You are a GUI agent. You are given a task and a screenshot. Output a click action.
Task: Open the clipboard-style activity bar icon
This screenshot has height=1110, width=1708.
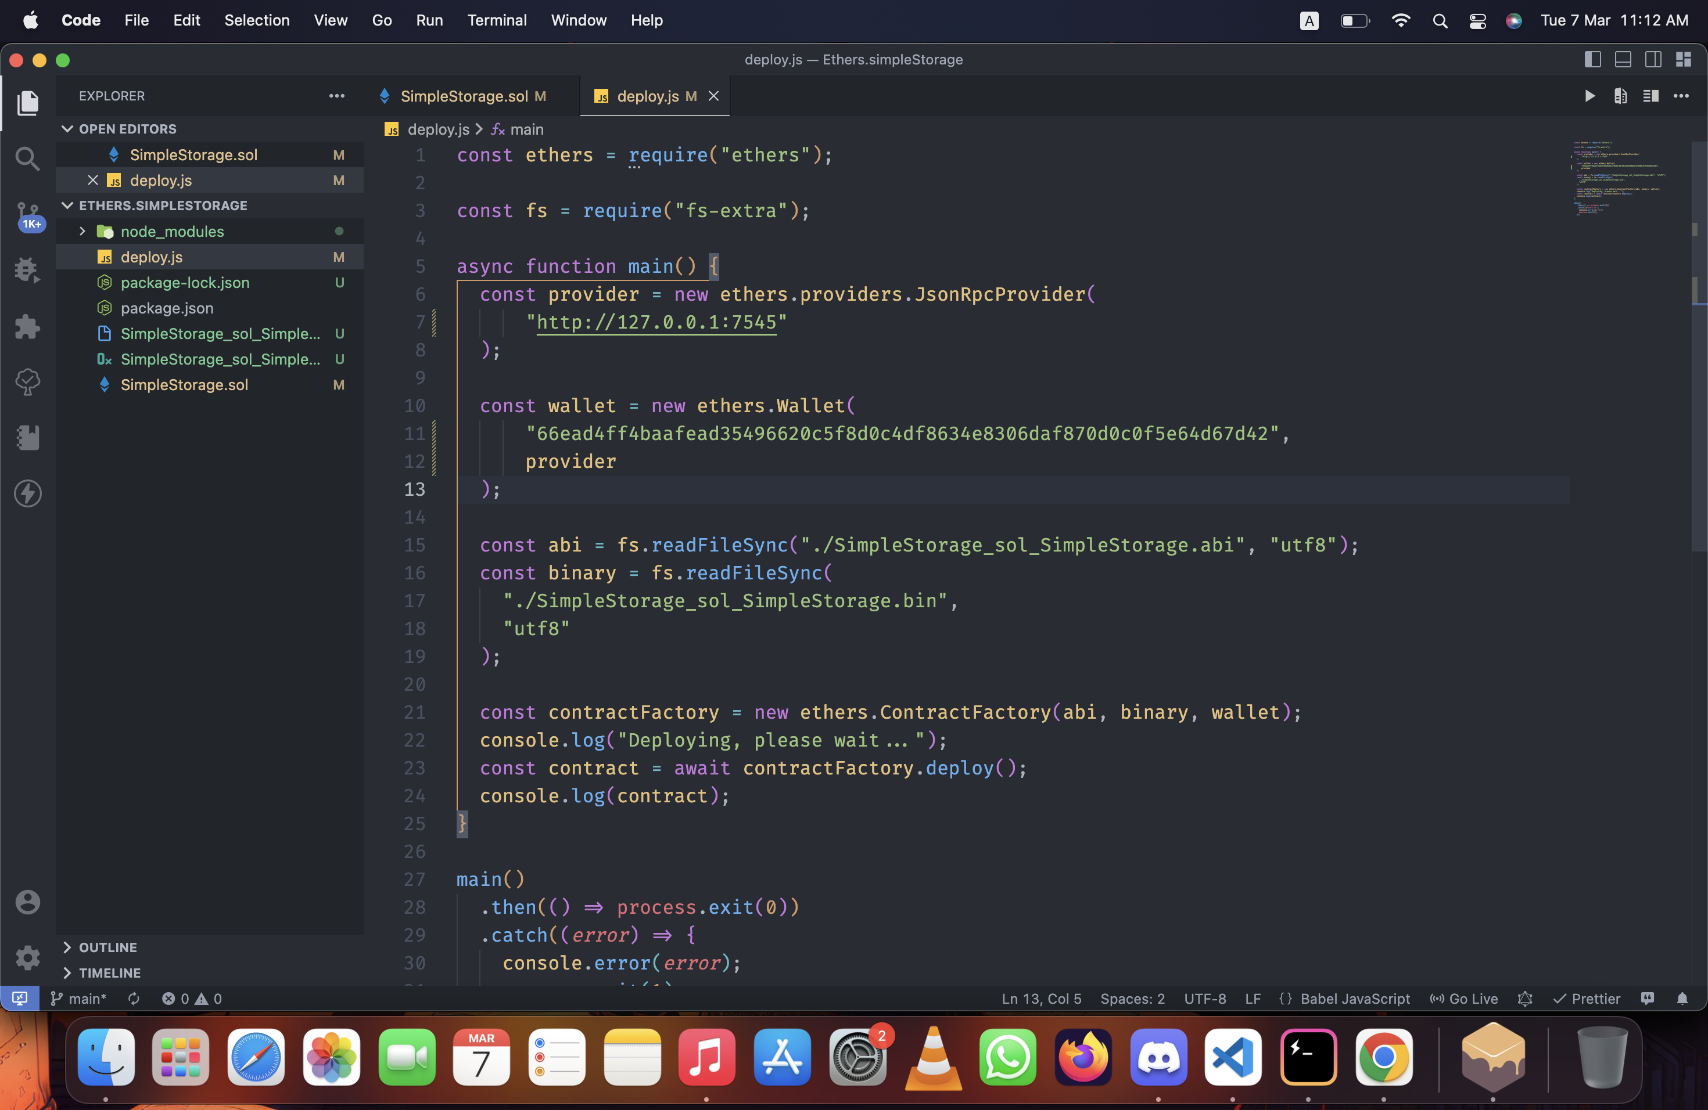click(27, 437)
